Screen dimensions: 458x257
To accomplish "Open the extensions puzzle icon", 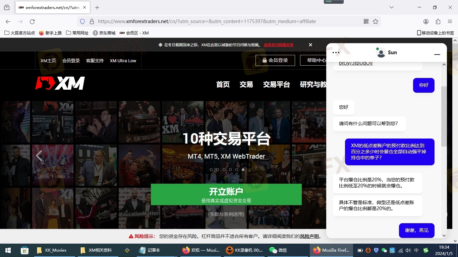I will 438,21.
